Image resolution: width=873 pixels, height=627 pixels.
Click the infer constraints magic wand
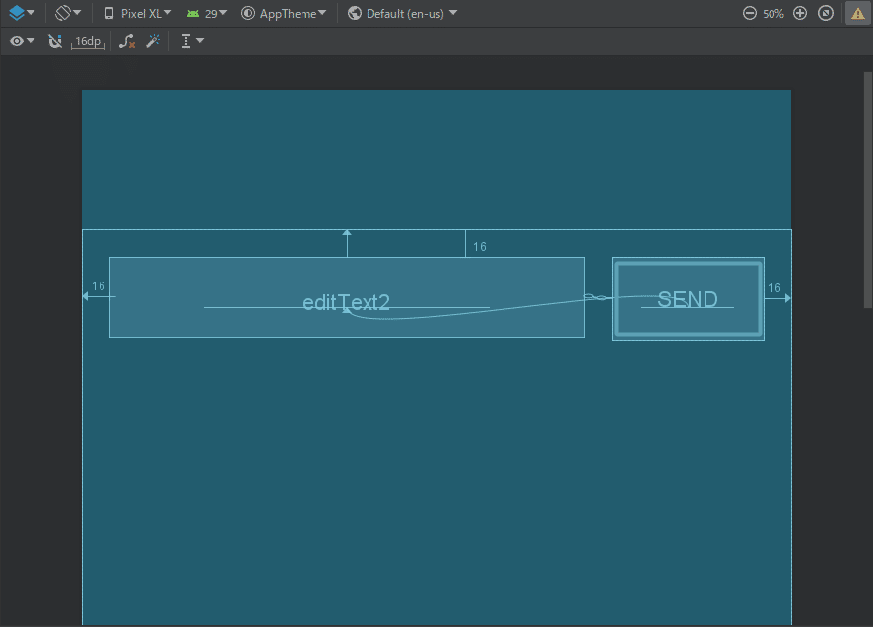pyautogui.click(x=153, y=41)
